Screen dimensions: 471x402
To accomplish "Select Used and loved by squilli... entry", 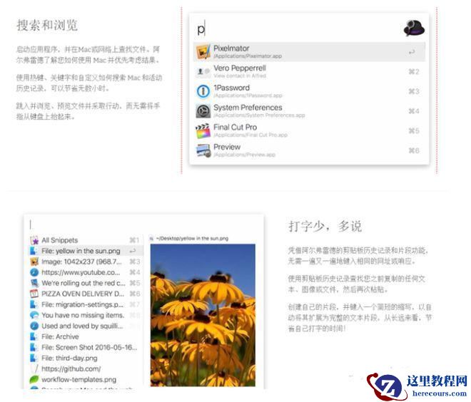I will (86, 326).
